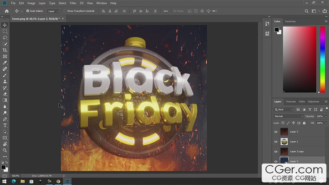Select the Horizontal Type tool
329x185 pixels.
[5, 126]
